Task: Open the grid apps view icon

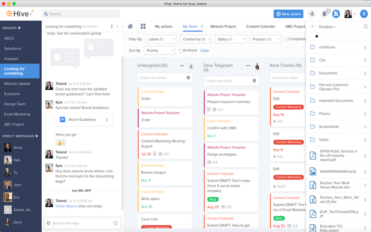Action: click(143, 26)
